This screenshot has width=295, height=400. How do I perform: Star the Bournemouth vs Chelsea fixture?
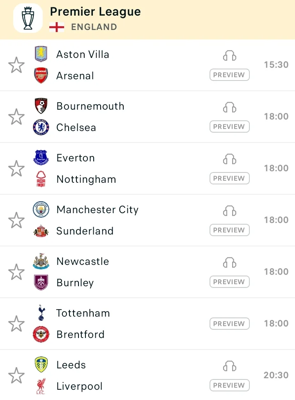16,117
